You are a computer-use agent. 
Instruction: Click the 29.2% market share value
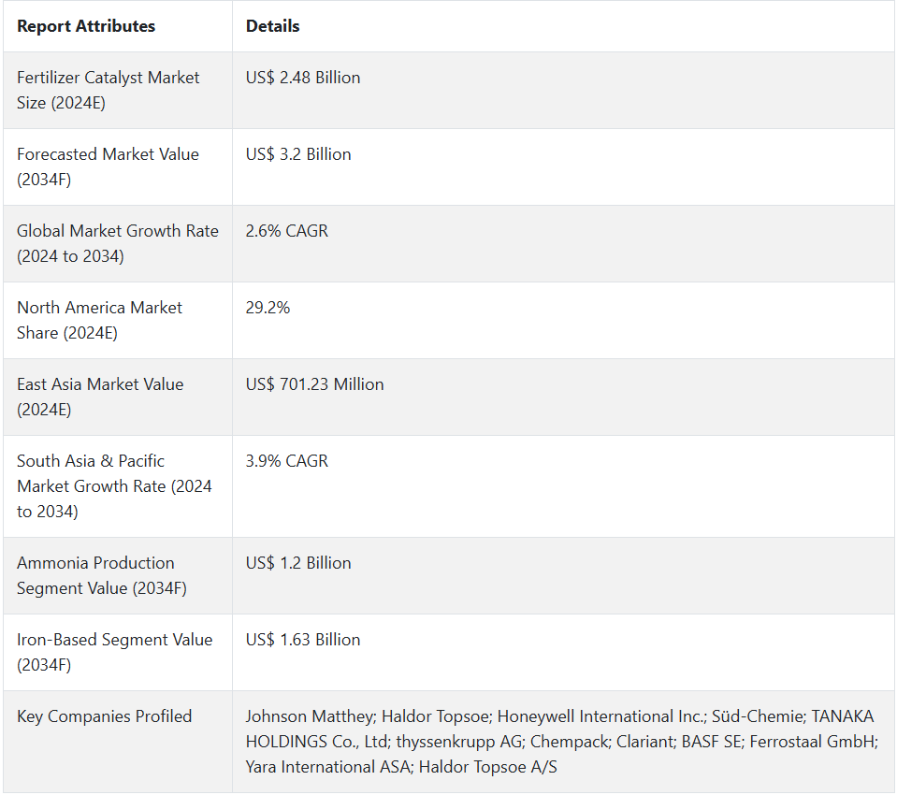pos(268,308)
